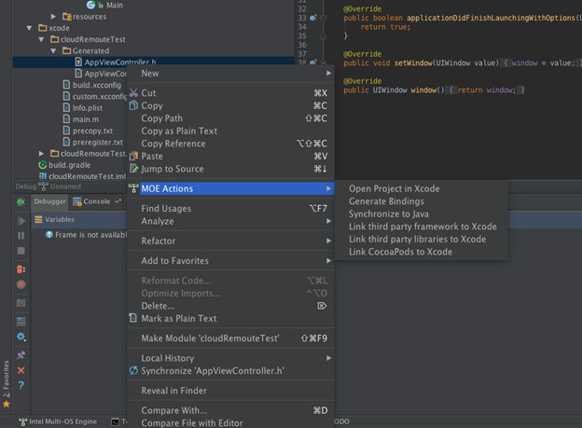Choose Reveal in Finder
Screen dimensions: 582x428
pyautogui.click(x=231, y=390)
